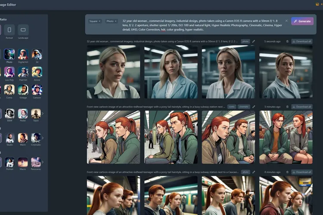Open the first blonde woman generated image

point(113,72)
